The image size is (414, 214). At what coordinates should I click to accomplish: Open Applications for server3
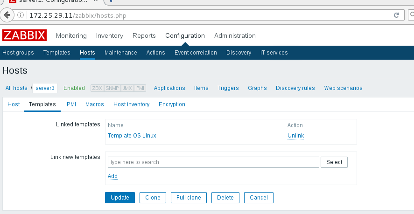point(169,88)
